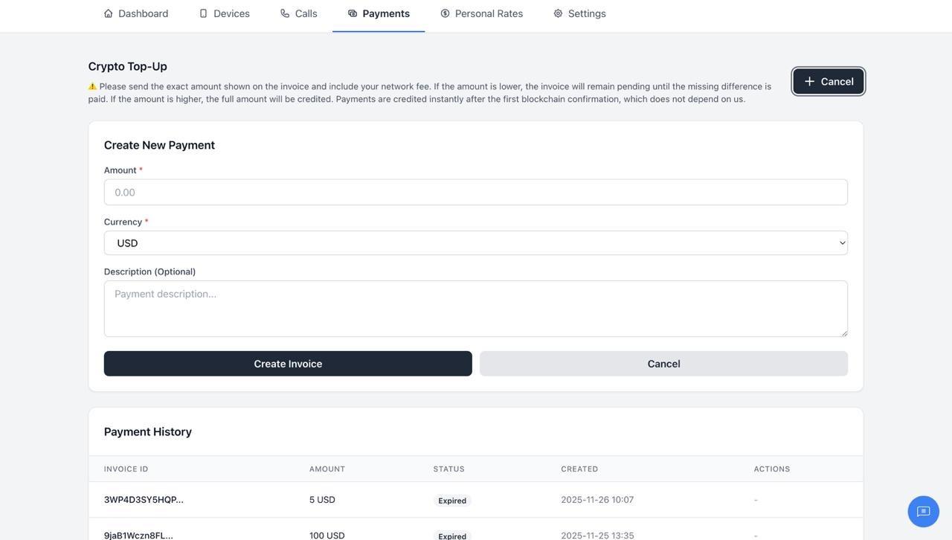Click the Devices phone icon

click(203, 13)
